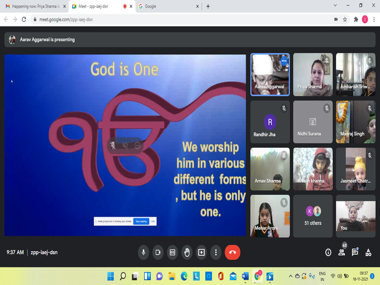Leave the call with the red hang-up button
Screen dimensions: 380x285
click(232, 252)
